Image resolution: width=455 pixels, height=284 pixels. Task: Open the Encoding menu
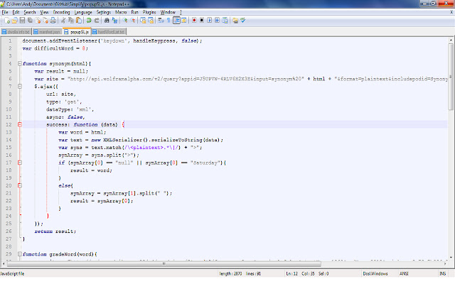(x=61, y=12)
